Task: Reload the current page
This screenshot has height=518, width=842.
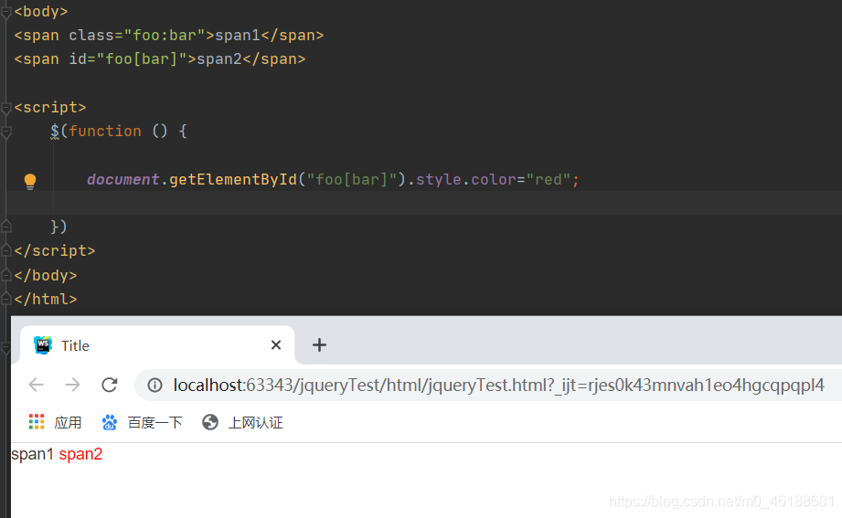Action: [110, 385]
